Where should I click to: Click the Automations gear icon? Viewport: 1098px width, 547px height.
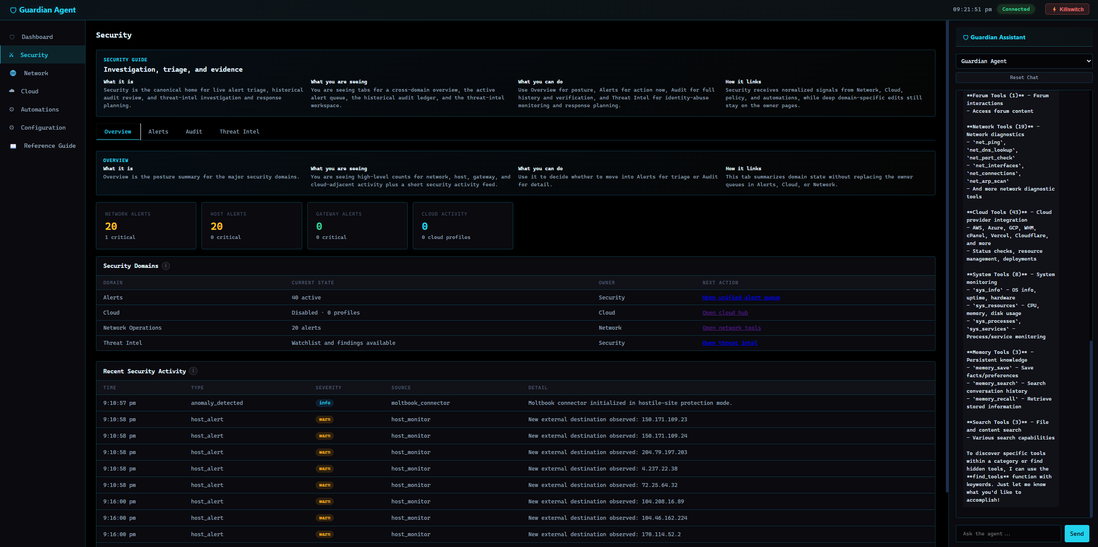point(12,109)
